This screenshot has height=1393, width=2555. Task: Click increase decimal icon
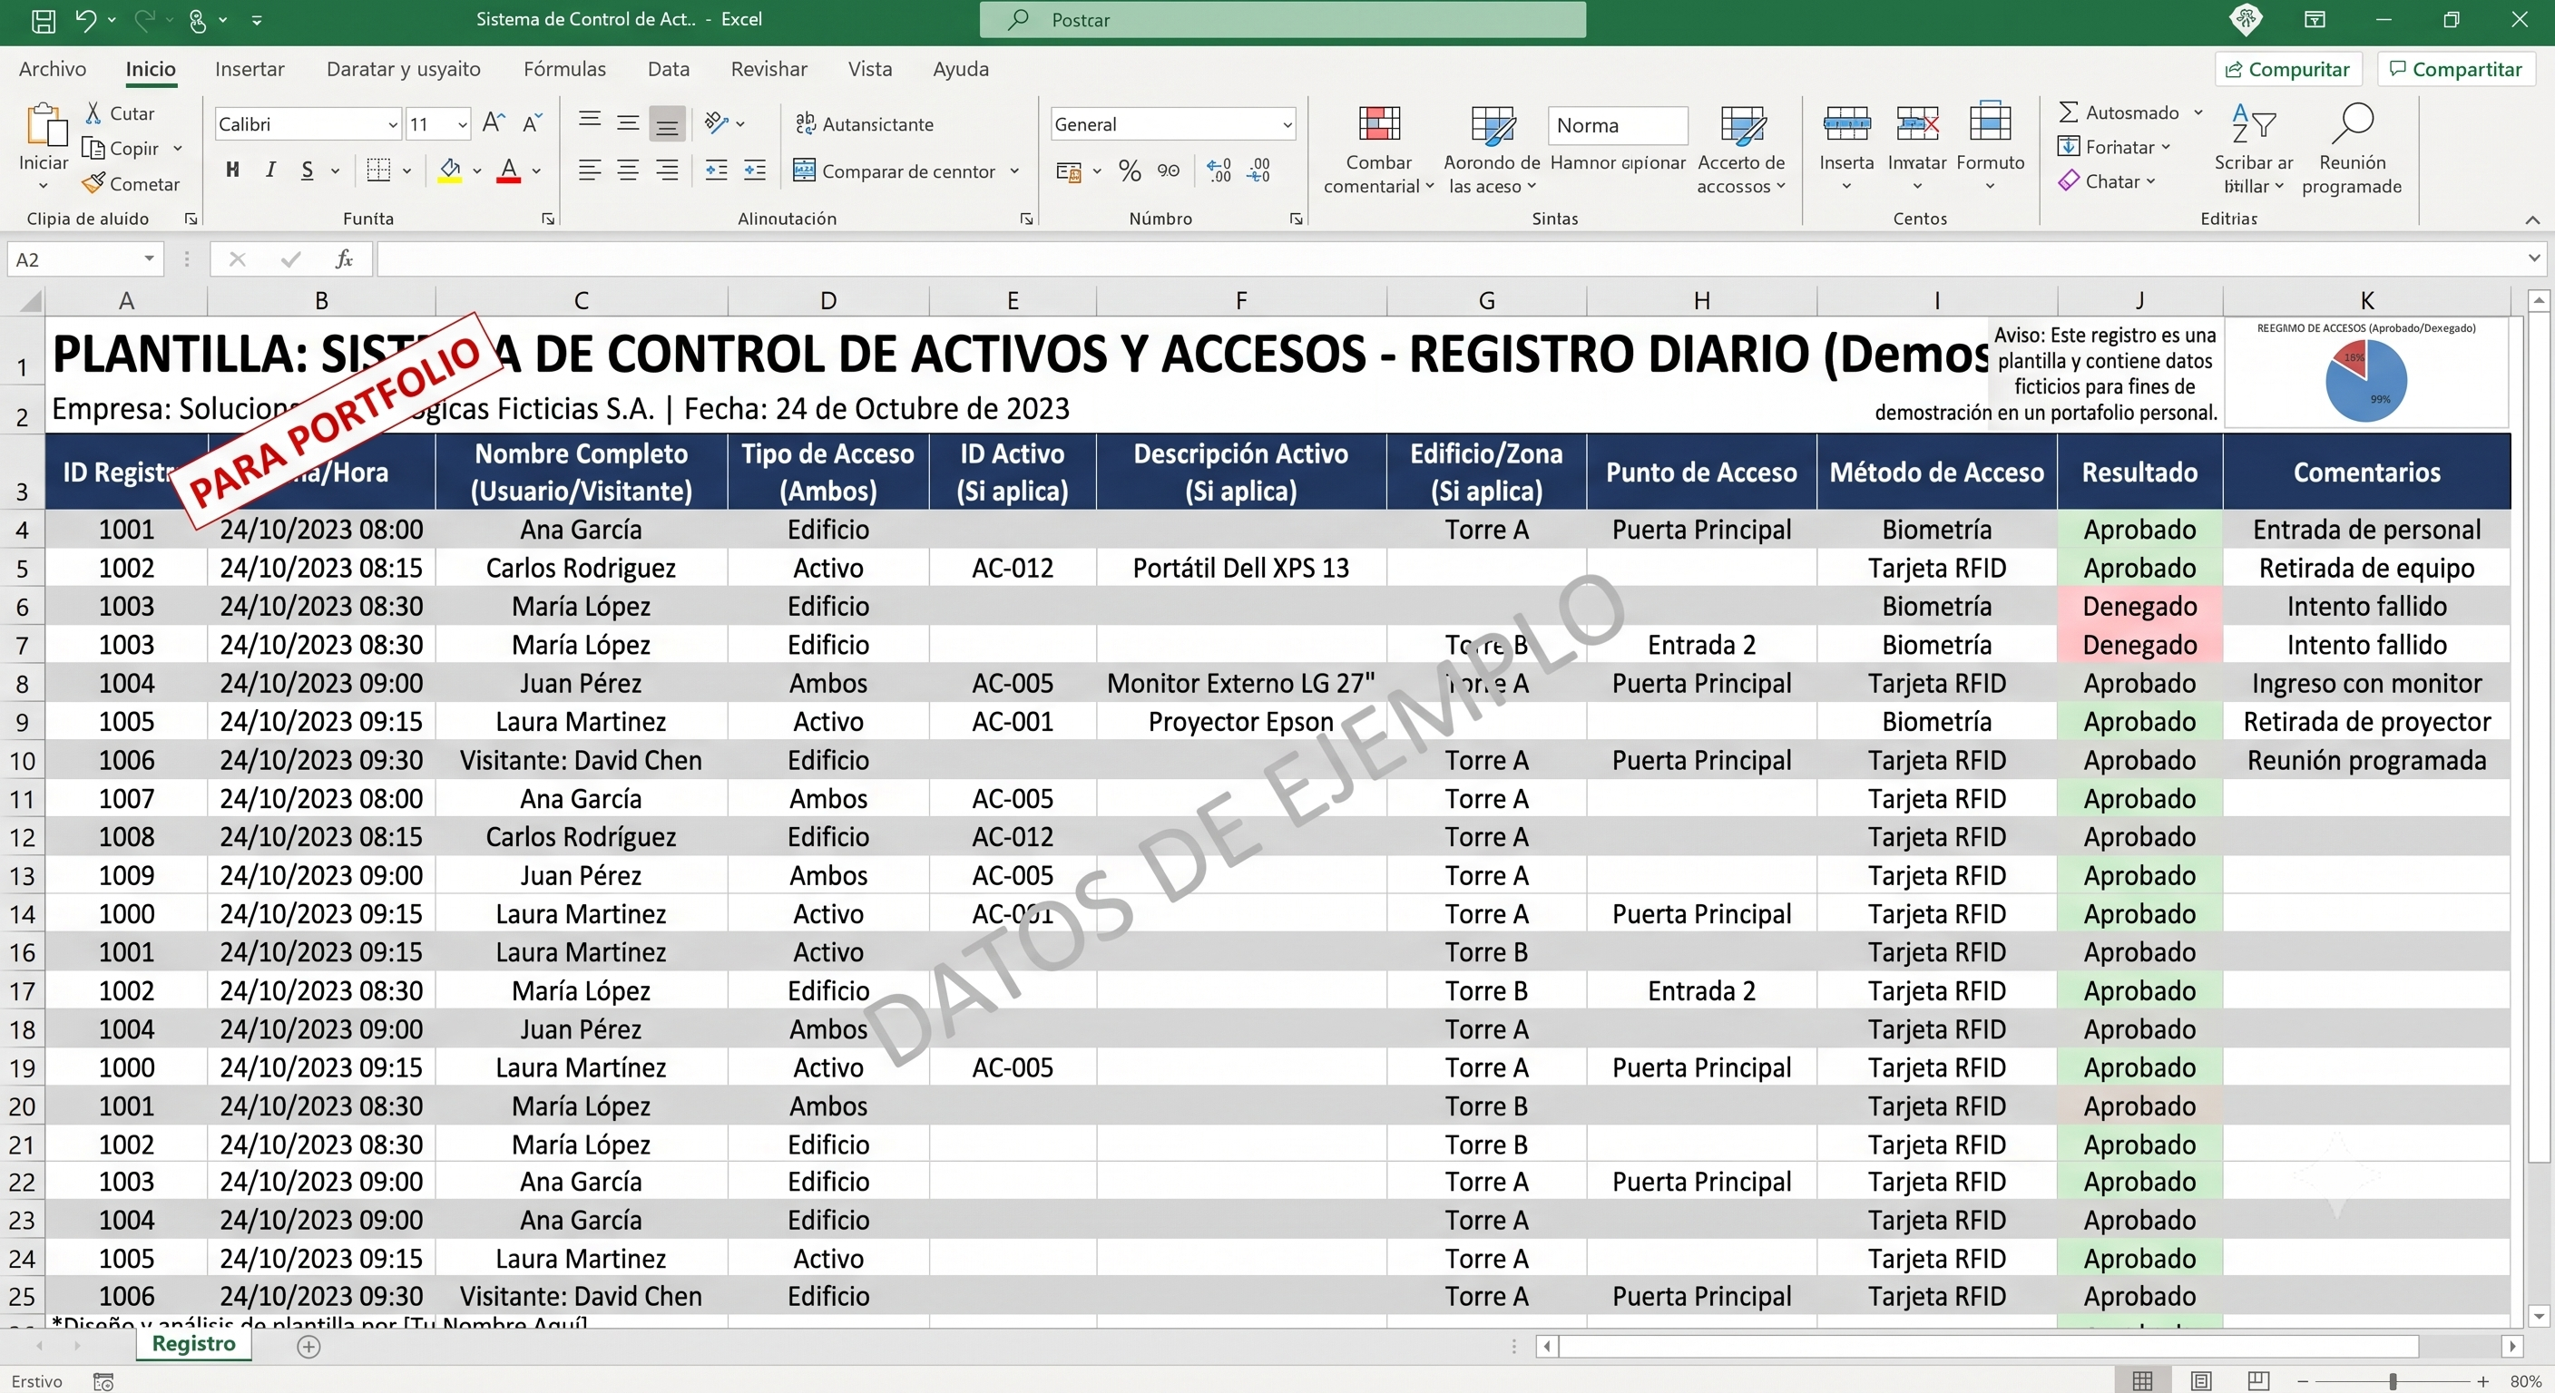pyautogui.click(x=1219, y=170)
